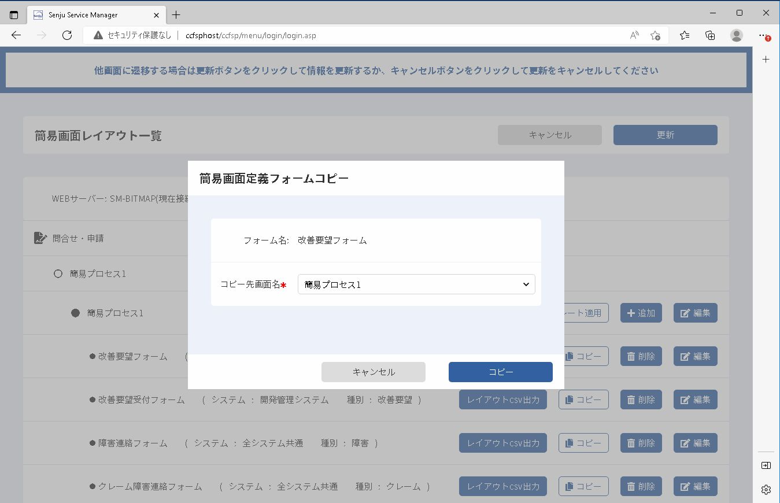Click レイアウトcsv出力 for 改善要望受付フォーム

503,400
